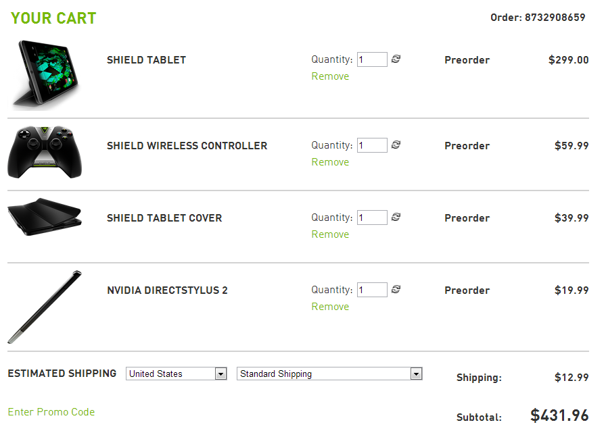The image size is (606, 433).
Task: View the SHIELD Tablet product image
Action: (47, 74)
